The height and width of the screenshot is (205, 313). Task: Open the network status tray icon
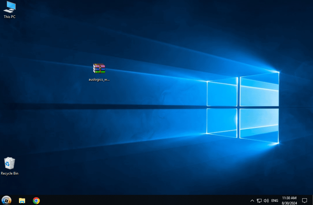point(259,201)
